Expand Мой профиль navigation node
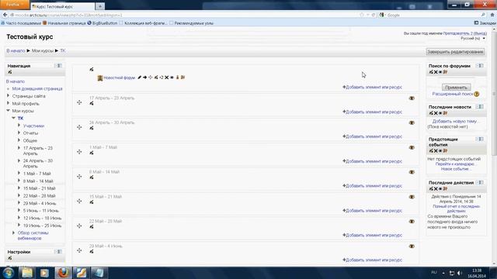Image resolution: width=497 pixels, height=279 pixels. click(x=9, y=103)
